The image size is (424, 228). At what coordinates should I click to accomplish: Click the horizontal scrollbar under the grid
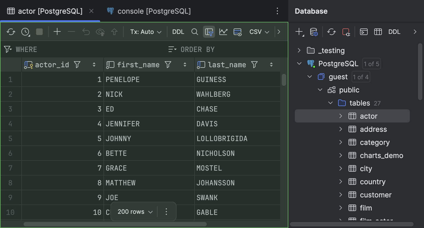click(x=115, y=224)
